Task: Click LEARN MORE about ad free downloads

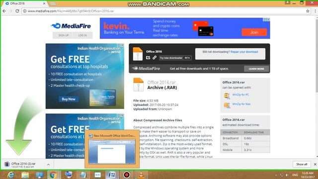Action: click(256, 69)
